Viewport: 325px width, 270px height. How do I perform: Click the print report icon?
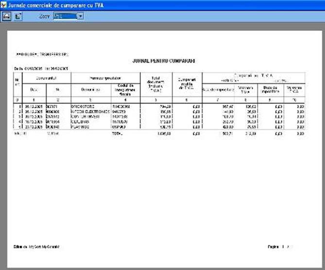pyautogui.click(x=7, y=16)
